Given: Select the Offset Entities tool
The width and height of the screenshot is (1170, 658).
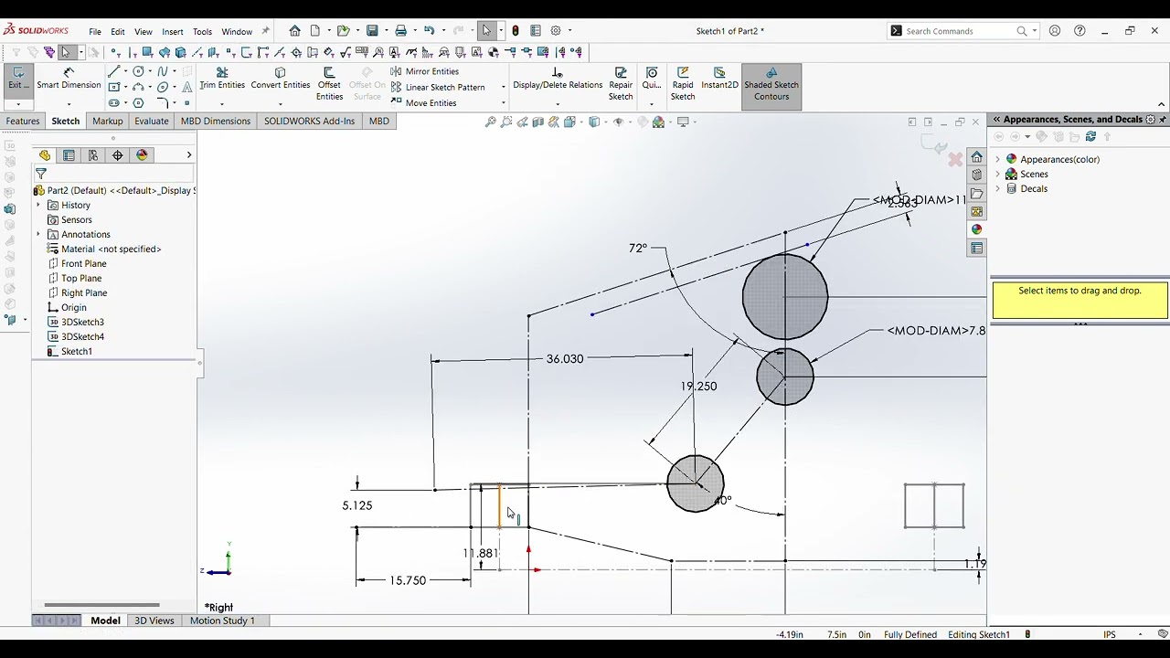Looking at the screenshot, I should coord(329,84).
